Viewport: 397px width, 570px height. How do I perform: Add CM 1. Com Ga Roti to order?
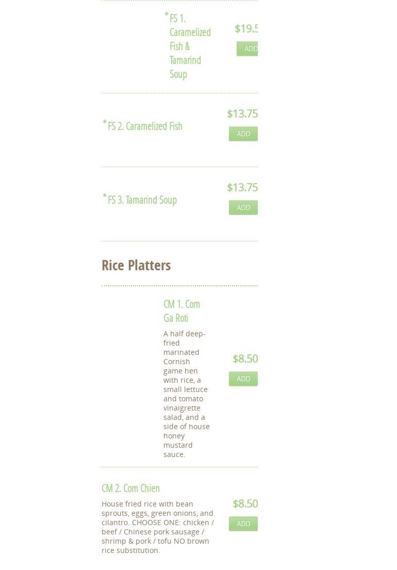(243, 379)
